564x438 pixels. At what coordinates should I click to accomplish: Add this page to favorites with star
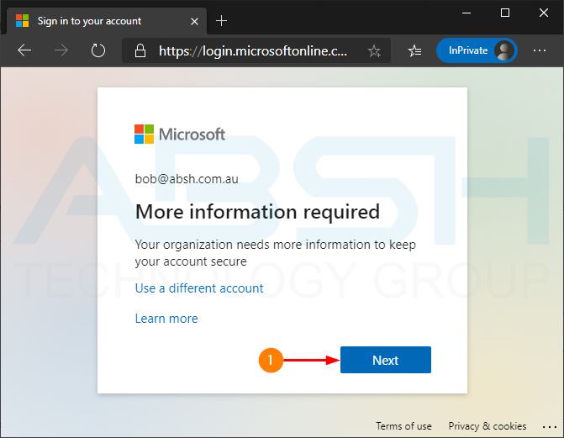click(x=374, y=51)
